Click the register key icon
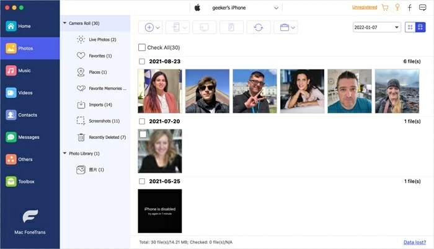The image size is (434, 249). coord(397,8)
